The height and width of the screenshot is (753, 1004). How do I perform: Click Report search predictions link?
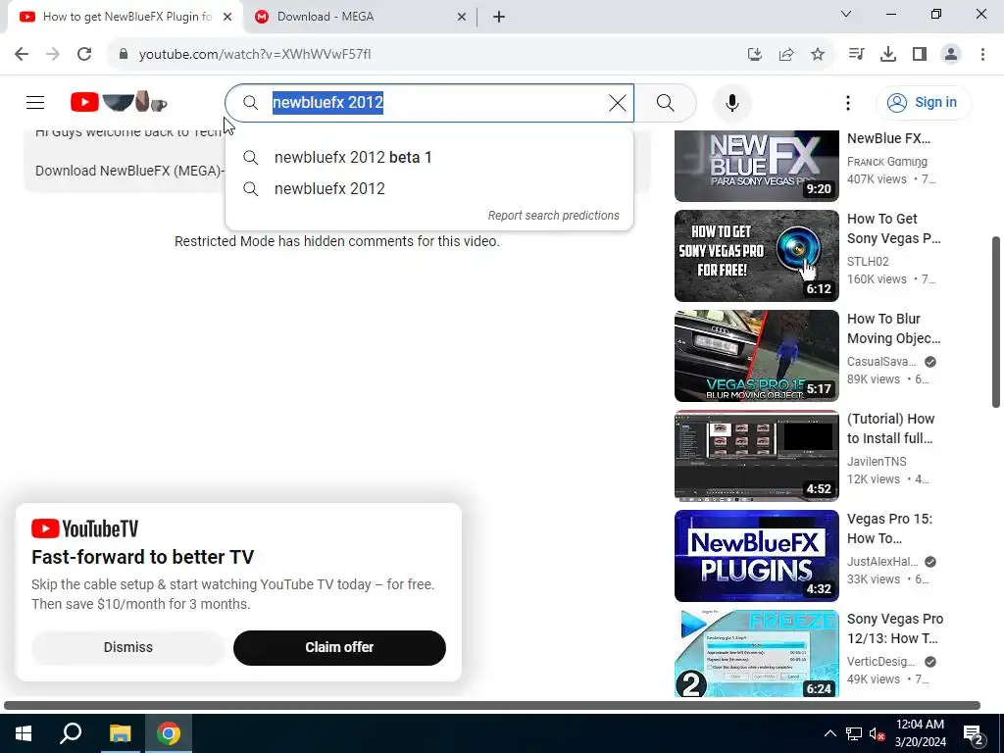click(553, 216)
